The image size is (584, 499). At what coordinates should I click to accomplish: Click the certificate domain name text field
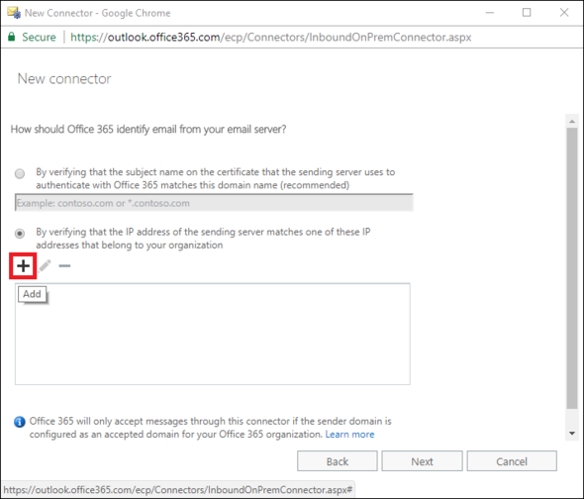(214, 203)
